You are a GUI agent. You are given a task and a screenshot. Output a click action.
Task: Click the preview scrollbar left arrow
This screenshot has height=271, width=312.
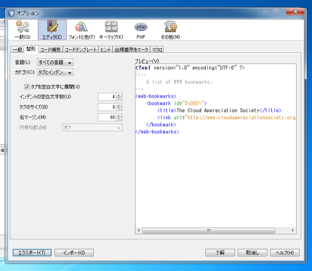pos(139,230)
